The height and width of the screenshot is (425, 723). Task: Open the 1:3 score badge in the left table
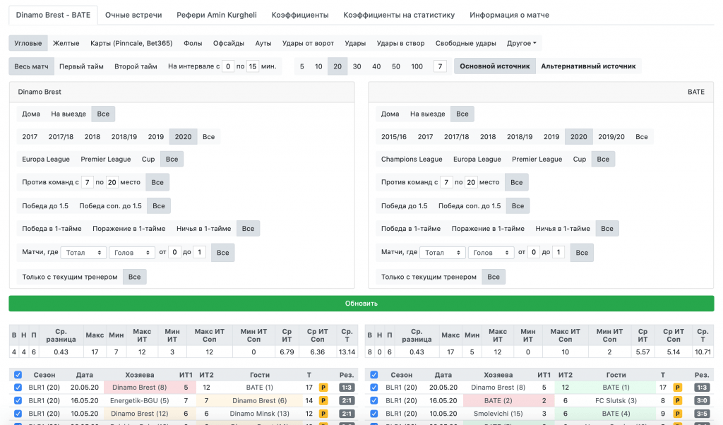click(x=347, y=388)
